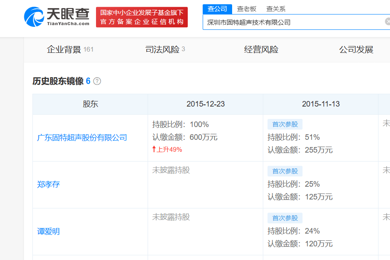Viewport: 390px width, 260px height.
Task: Open shareholder 谭爱明 profile link
Action: (49, 231)
